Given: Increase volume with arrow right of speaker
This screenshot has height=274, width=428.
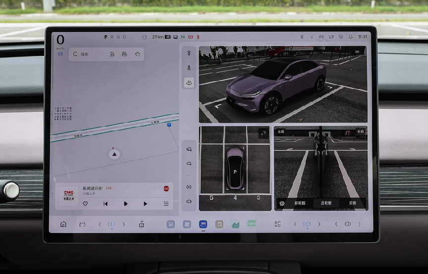Looking at the screenshot, I should (x=360, y=224).
